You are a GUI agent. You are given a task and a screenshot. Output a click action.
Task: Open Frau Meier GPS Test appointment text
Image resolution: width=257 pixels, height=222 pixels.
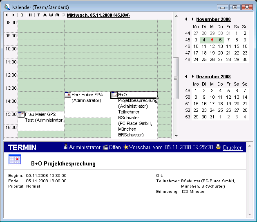[x=45, y=117]
